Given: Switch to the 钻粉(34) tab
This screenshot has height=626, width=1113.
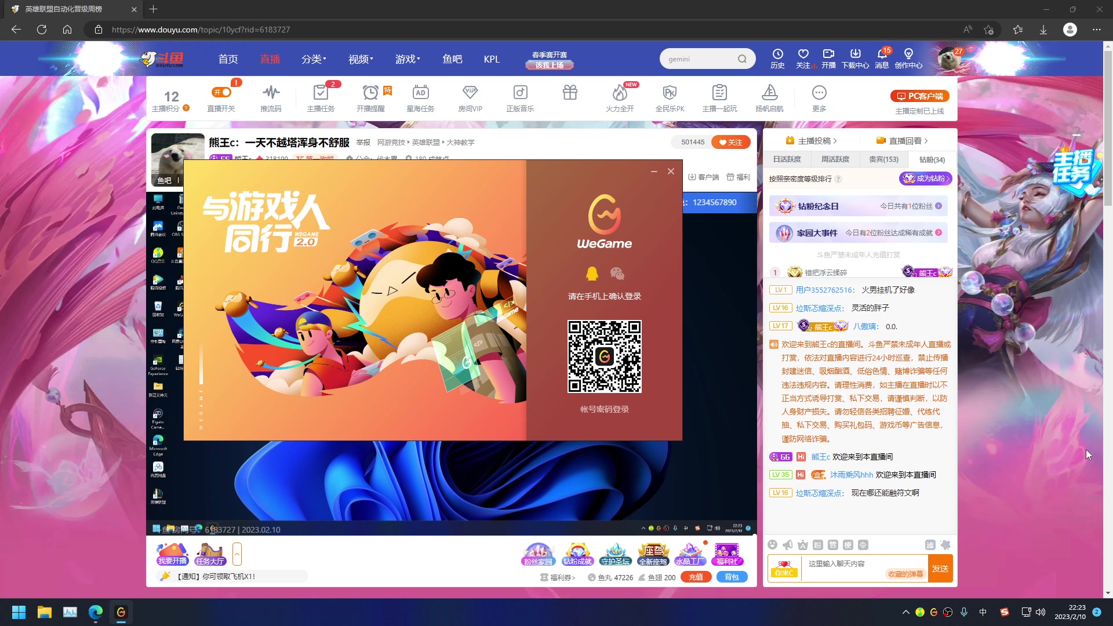Looking at the screenshot, I should [931, 159].
